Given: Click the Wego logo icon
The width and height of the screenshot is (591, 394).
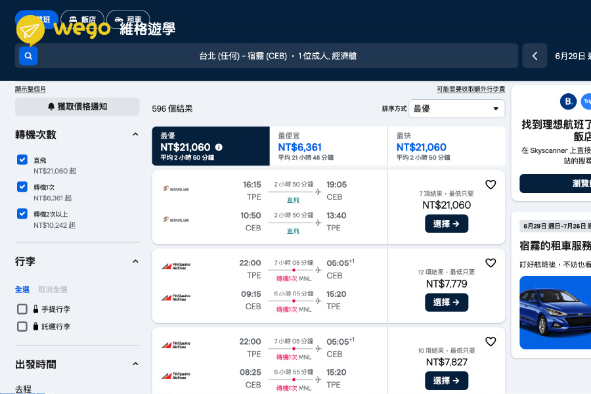Looking at the screenshot, I should [30, 30].
